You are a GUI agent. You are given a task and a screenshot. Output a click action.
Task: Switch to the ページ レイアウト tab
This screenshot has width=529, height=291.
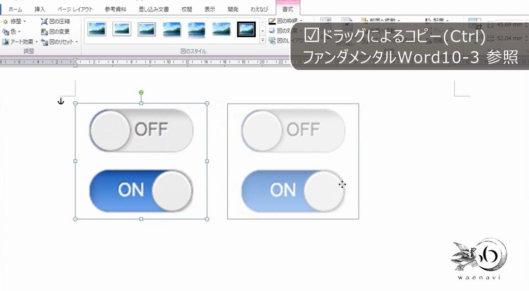74,9
